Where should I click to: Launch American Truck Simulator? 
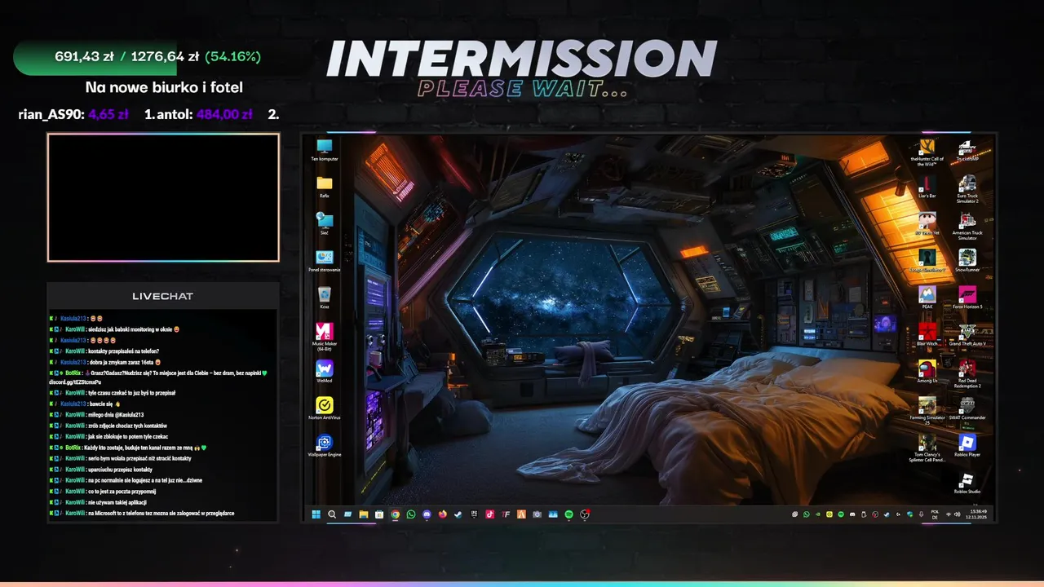[x=967, y=226]
